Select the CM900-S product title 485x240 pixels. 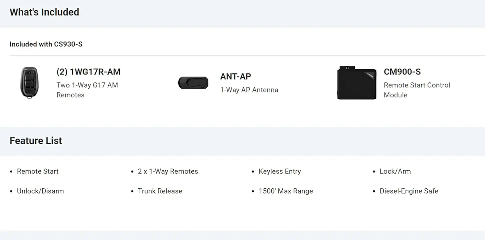pyautogui.click(x=402, y=72)
